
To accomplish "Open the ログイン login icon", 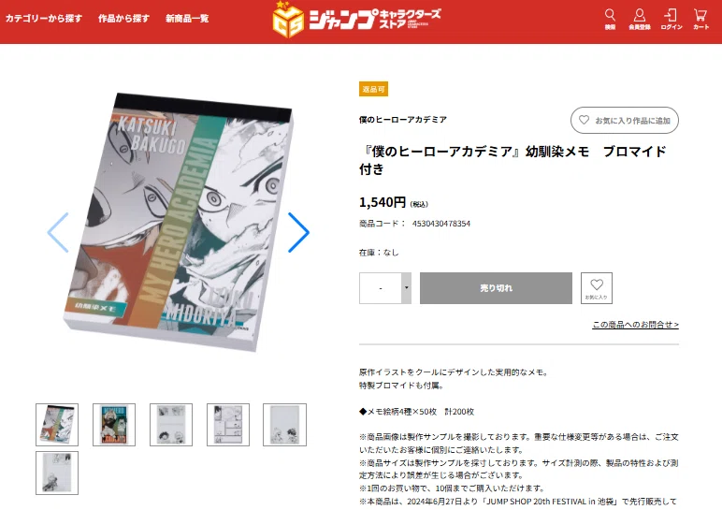I will pyautogui.click(x=671, y=20).
